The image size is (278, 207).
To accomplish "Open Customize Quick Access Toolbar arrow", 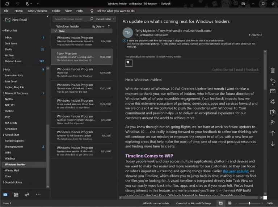I will [x=38, y=4].
